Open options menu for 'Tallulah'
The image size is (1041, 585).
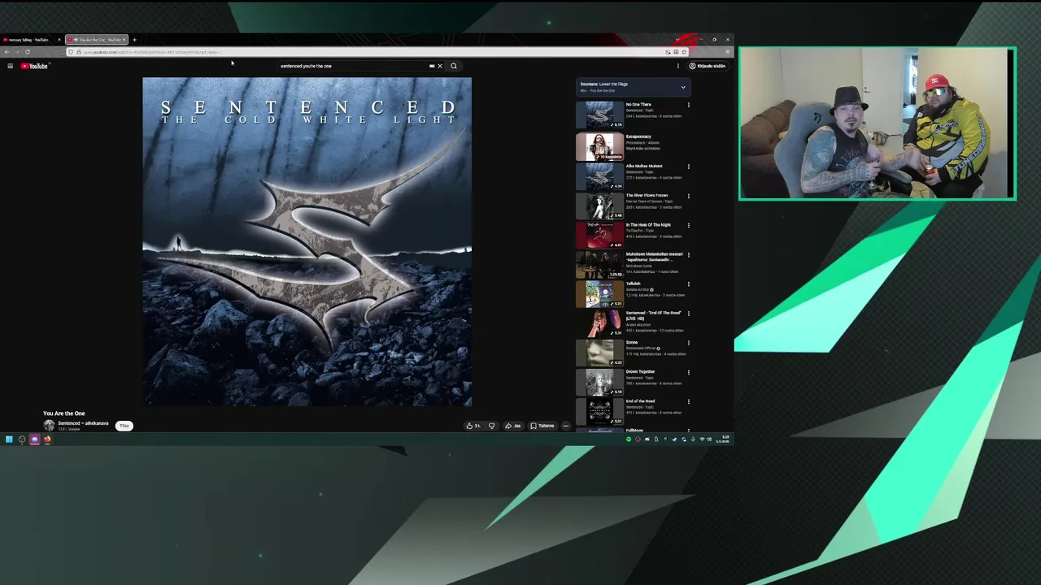tap(689, 284)
